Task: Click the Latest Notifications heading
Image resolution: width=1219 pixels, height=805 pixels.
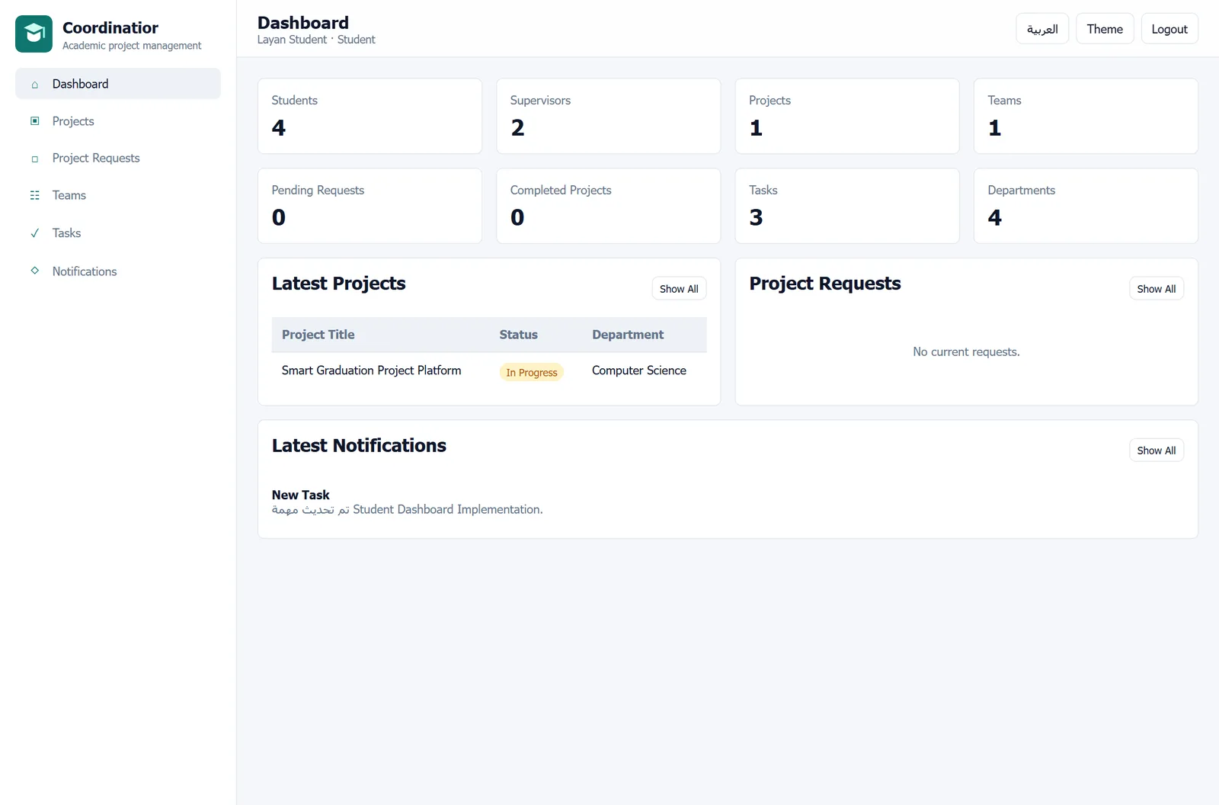Action: point(359,445)
